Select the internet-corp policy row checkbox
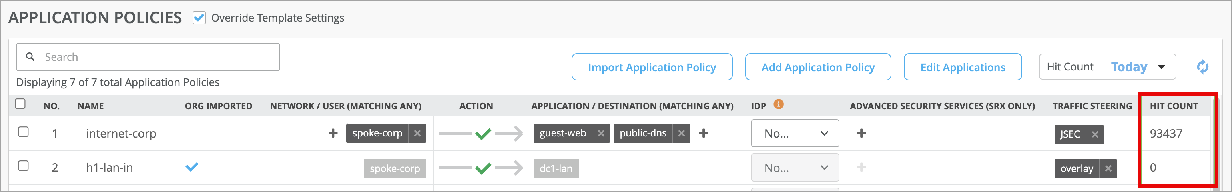Image resolution: width=1232 pixels, height=192 pixels. click(23, 132)
